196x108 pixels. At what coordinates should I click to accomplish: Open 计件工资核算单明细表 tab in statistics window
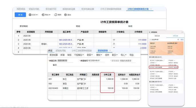(111, 9)
